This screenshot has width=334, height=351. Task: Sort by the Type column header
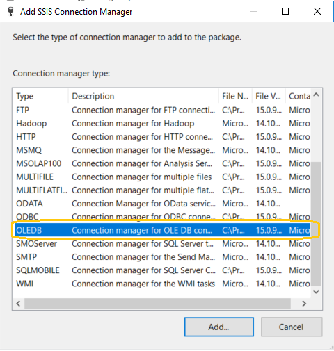40,96
